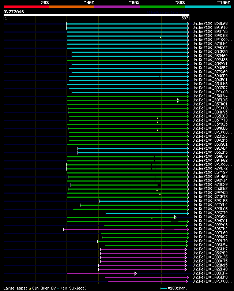Click the green ~80% identity color bar
Screen dimensions: 234x291
tap(162, 7)
